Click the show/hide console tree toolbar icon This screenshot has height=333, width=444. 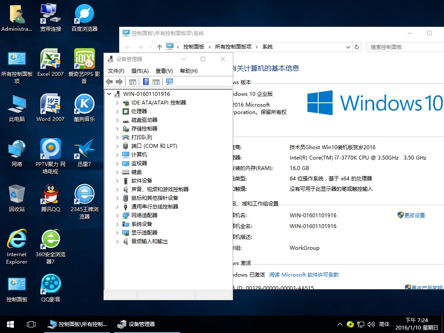pos(133,82)
